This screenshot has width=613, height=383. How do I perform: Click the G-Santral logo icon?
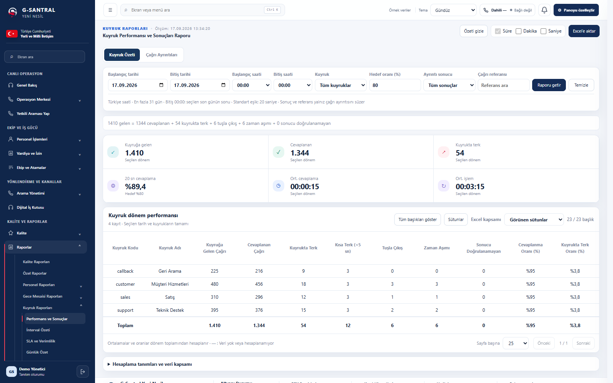(x=13, y=12)
